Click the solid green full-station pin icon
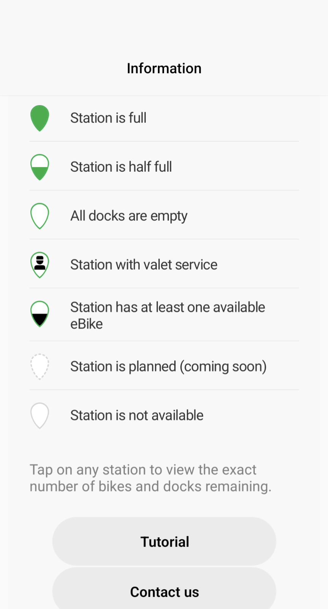 point(39,118)
